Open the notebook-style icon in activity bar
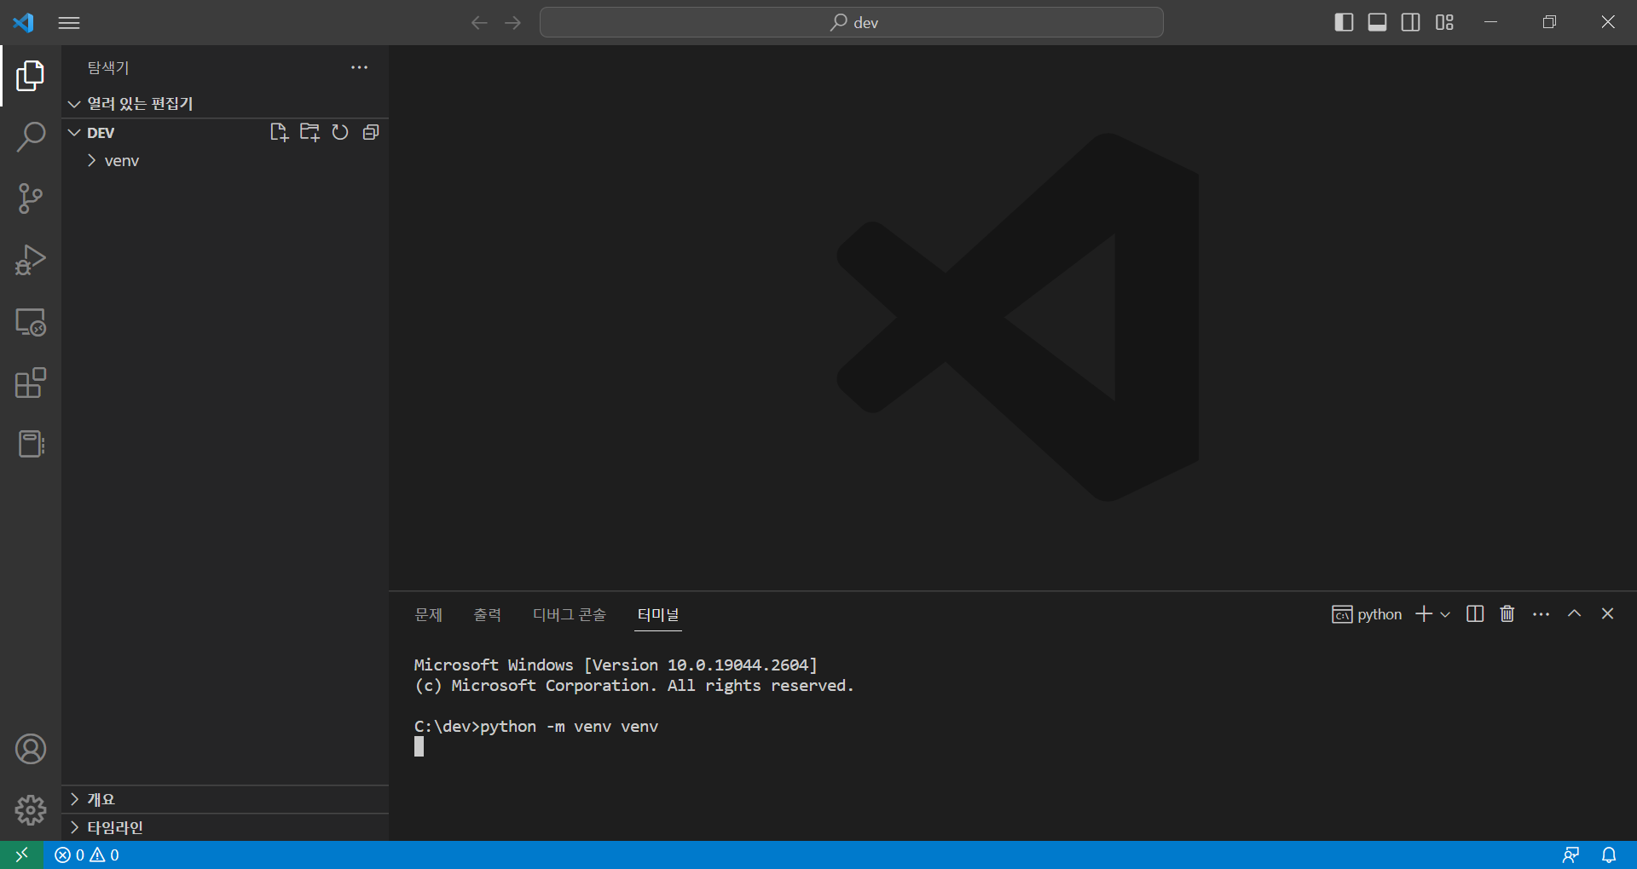The height and width of the screenshot is (869, 1637). (x=31, y=444)
